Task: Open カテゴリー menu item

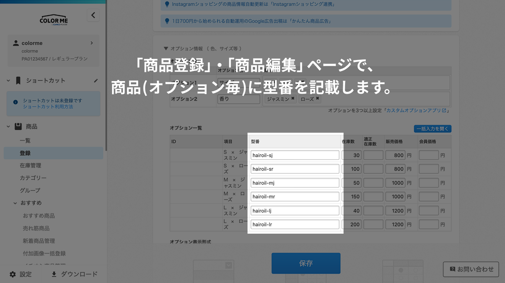Action: 33,178
